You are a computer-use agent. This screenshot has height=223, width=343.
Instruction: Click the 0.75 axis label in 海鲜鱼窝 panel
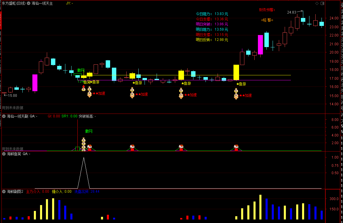[335, 166]
